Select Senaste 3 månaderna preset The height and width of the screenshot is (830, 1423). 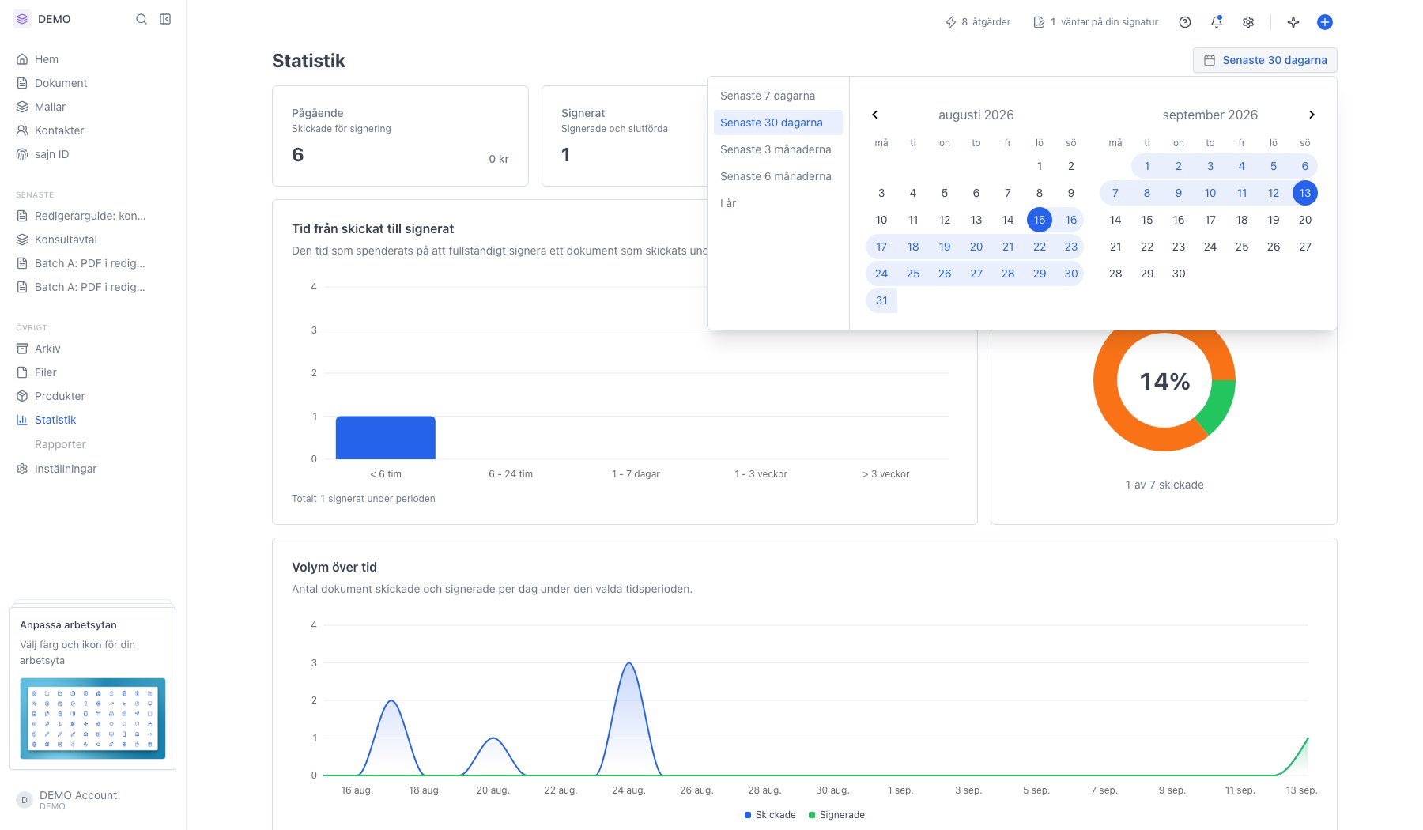(x=778, y=149)
